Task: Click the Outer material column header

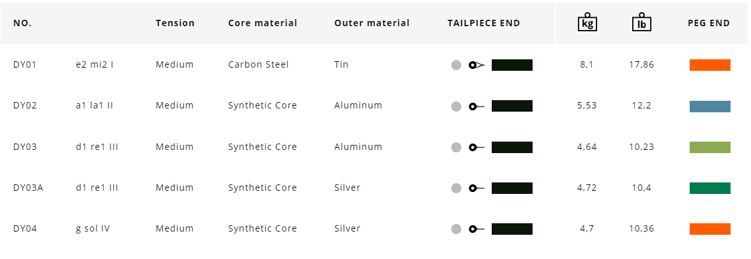Action: click(x=372, y=23)
